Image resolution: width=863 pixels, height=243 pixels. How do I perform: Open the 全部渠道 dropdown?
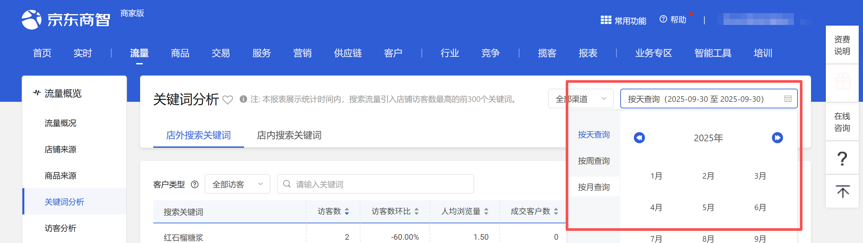[x=580, y=99]
